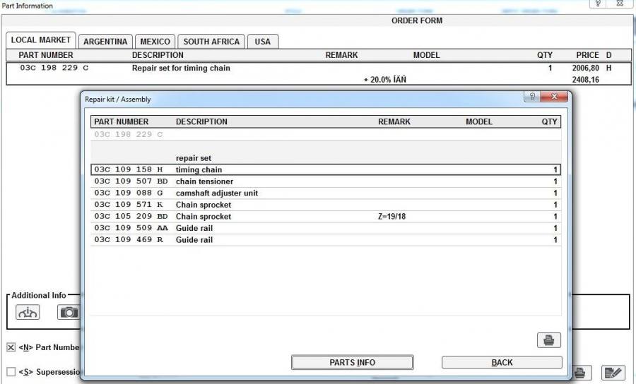Viewport: 636px width, 384px height.
Task: Select the camshaft adjuster unit row
Action: (x=325, y=193)
